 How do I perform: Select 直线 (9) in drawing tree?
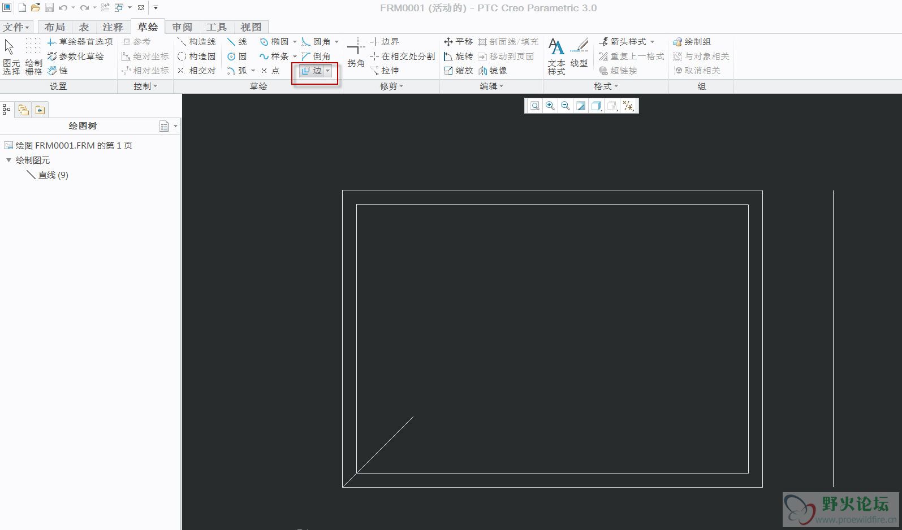point(48,175)
